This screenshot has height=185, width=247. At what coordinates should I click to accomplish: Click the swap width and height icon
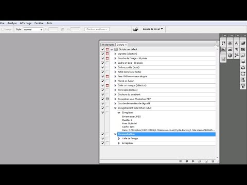(x=62, y=29)
